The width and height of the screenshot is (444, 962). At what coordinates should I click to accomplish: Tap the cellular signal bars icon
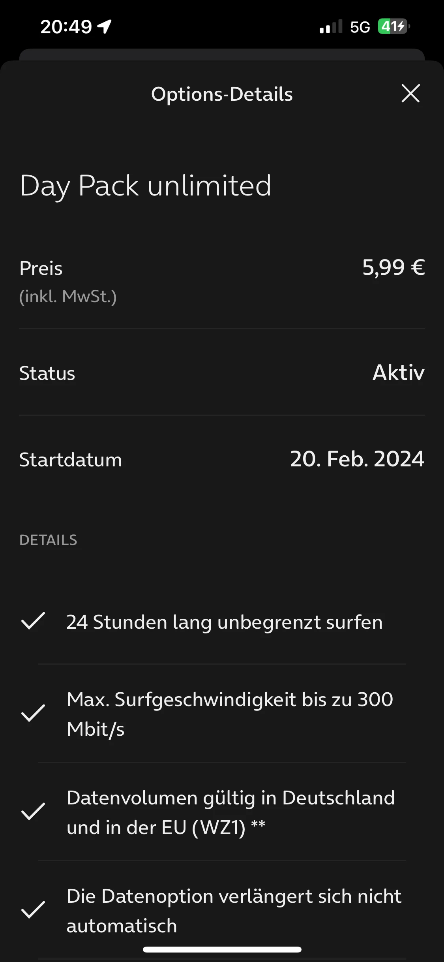[331, 27]
